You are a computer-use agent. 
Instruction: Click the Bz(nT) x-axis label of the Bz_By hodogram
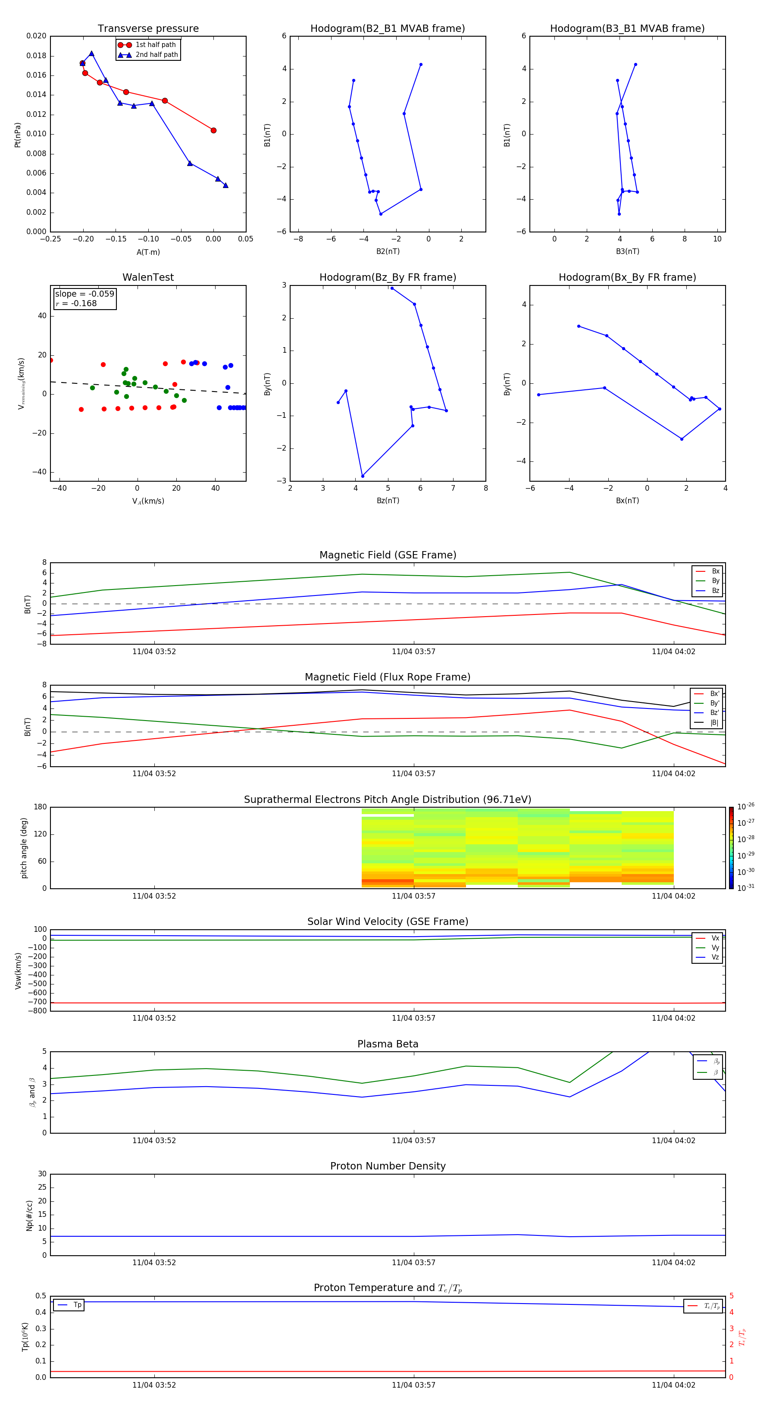[x=387, y=501]
